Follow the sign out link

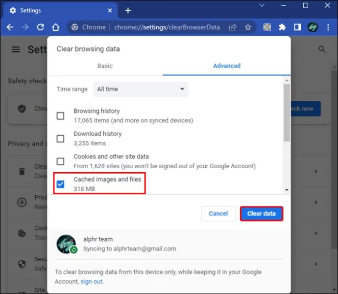point(92,281)
